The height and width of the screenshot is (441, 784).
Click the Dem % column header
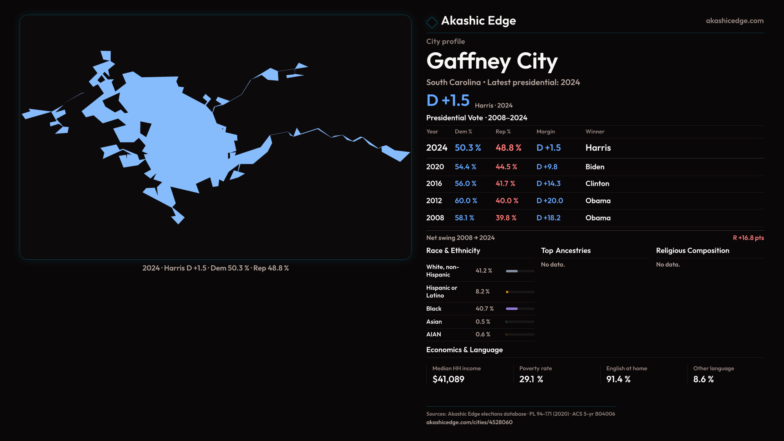coord(463,131)
